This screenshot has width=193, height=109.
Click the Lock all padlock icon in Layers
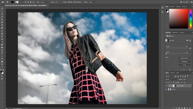tap(178, 82)
